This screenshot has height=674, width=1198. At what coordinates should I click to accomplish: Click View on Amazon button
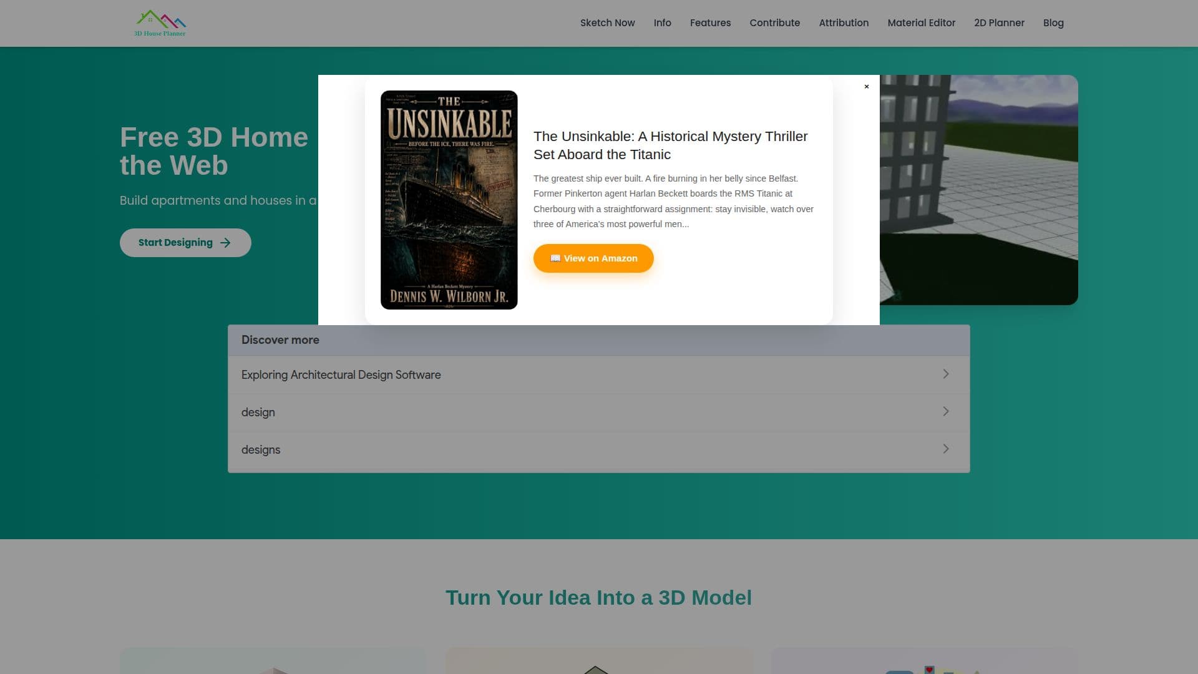[x=593, y=258]
